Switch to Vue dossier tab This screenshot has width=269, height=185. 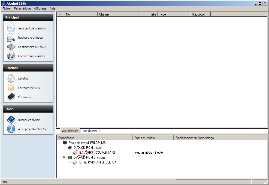[x=90, y=131]
